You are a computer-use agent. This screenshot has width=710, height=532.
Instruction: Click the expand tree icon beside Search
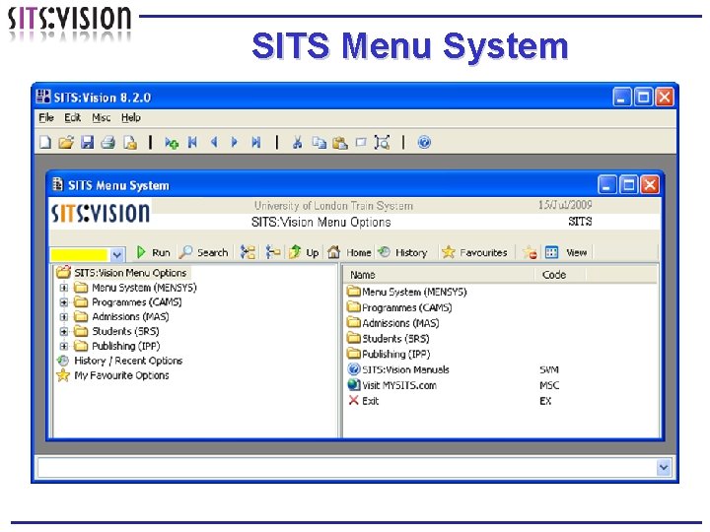pos(248,252)
